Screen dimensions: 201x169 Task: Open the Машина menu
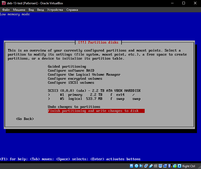(x=19, y=10)
